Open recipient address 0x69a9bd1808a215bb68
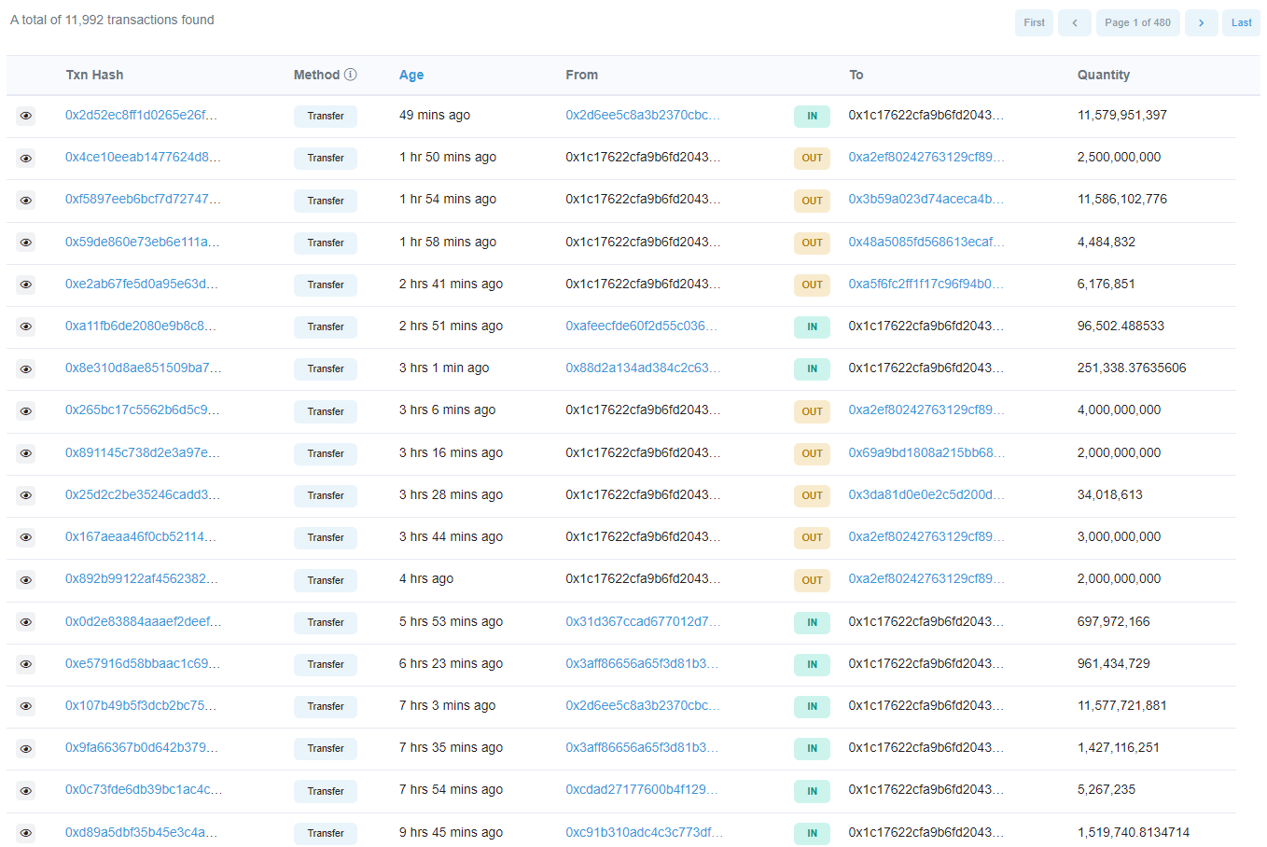 (926, 452)
